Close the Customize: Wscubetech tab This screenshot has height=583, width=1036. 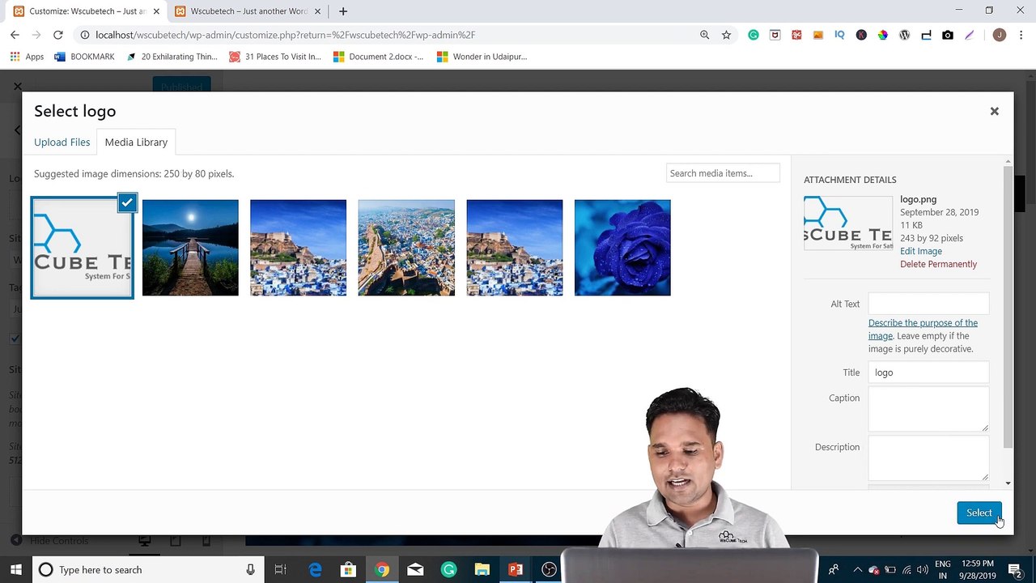(x=156, y=11)
